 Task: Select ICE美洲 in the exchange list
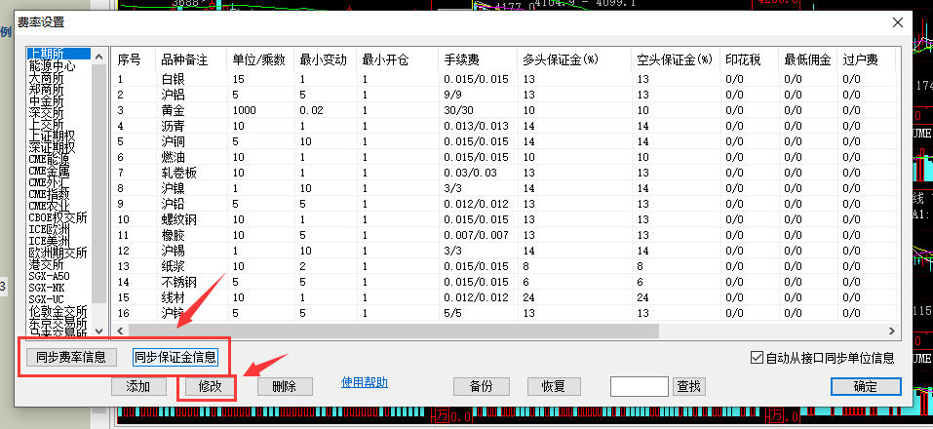tap(58, 241)
